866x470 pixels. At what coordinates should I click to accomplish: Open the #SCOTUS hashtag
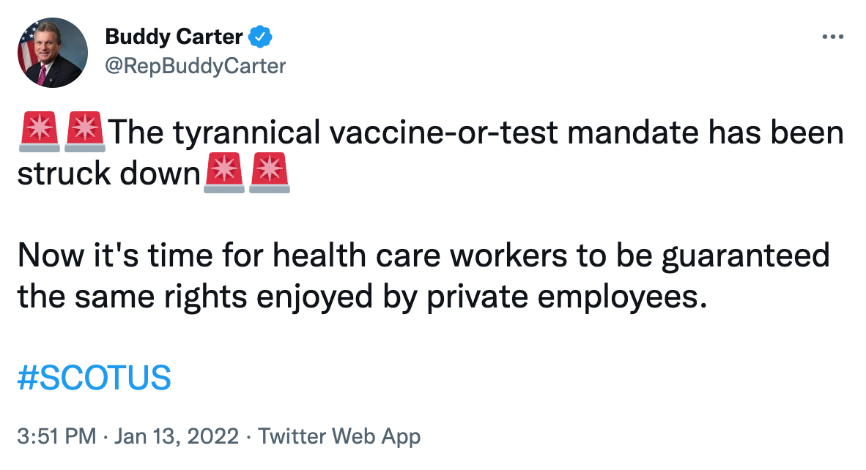click(94, 378)
